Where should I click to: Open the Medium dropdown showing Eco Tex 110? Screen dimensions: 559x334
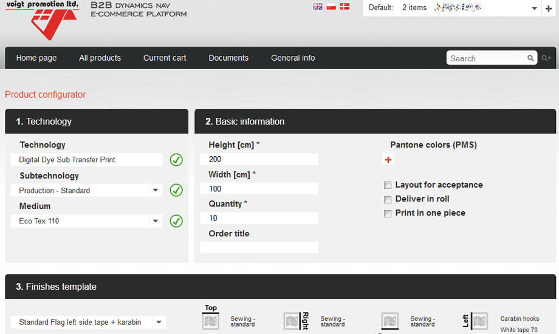[156, 221]
